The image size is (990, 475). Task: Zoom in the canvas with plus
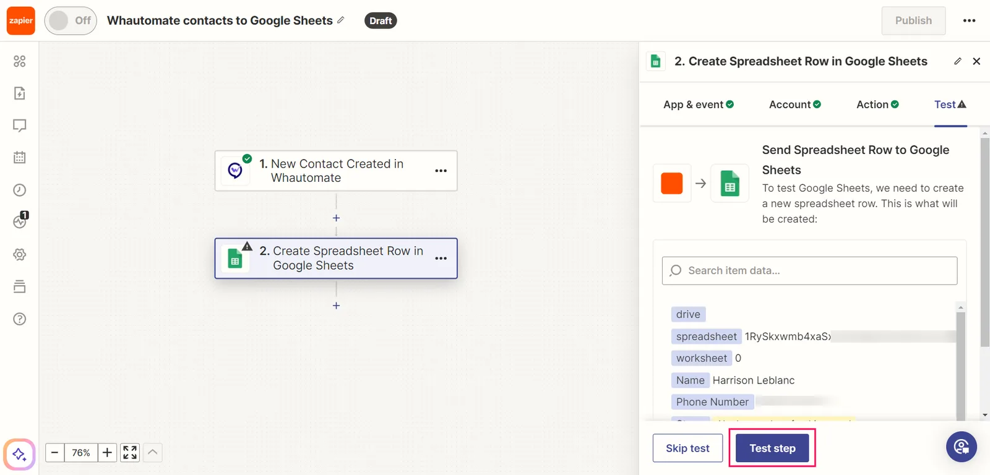(107, 453)
